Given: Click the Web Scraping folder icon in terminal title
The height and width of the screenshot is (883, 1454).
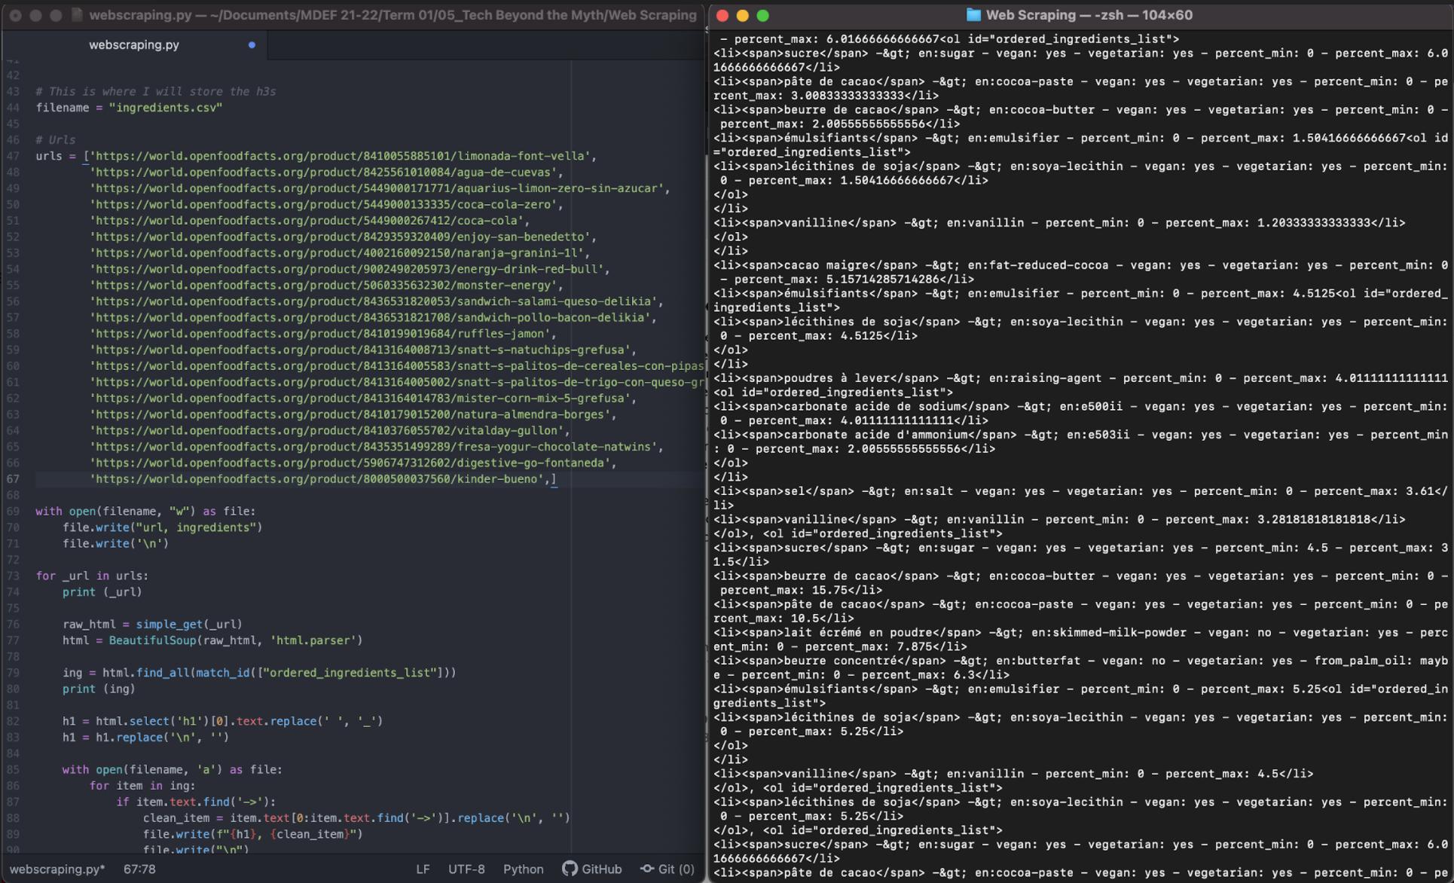Looking at the screenshot, I should (x=973, y=15).
